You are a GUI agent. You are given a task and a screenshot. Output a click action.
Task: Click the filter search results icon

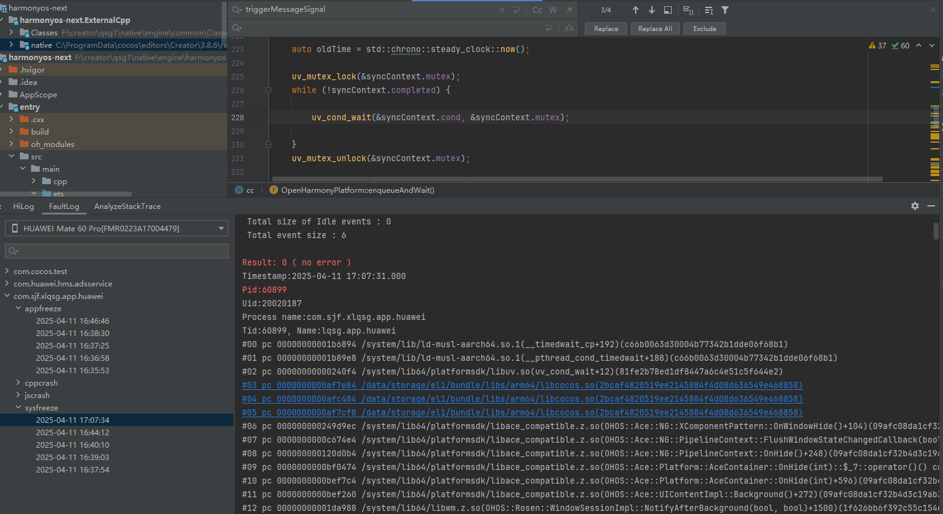pyautogui.click(x=725, y=10)
